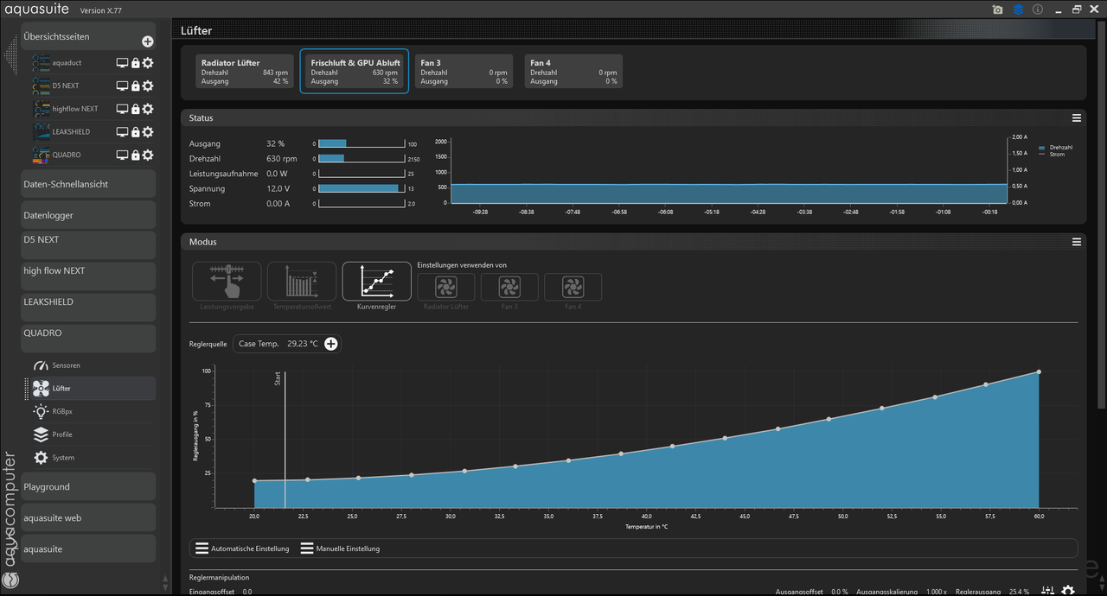This screenshot has width=1107, height=596.
Task: Select the Fan 4 card
Action: click(x=573, y=71)
